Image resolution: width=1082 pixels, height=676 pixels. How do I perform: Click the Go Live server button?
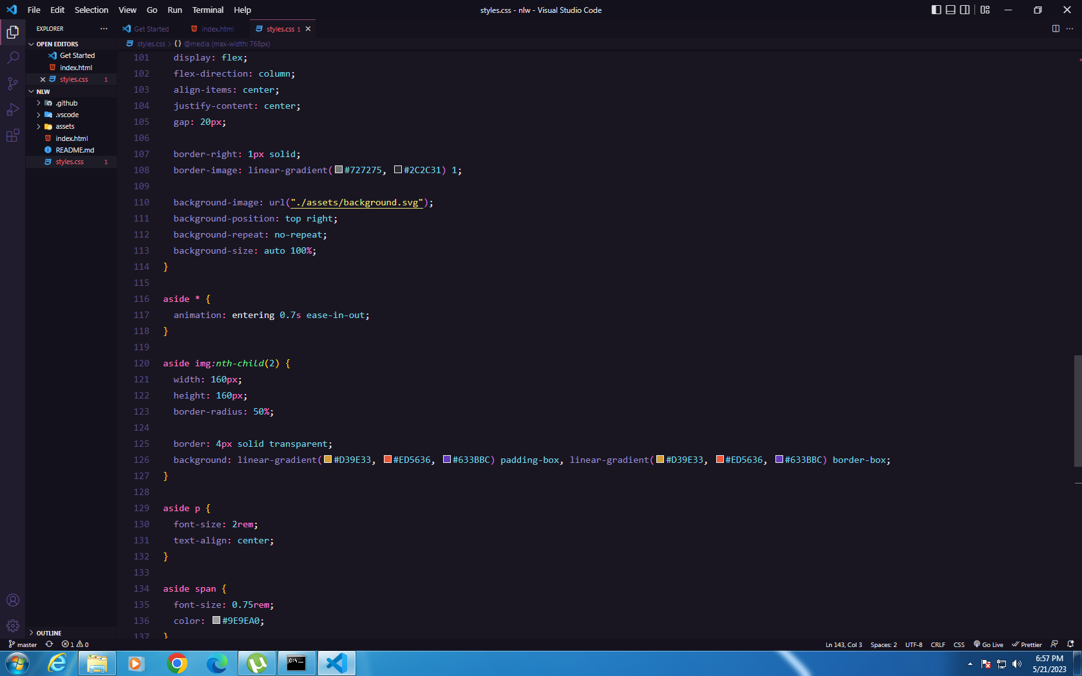[989, 644]
